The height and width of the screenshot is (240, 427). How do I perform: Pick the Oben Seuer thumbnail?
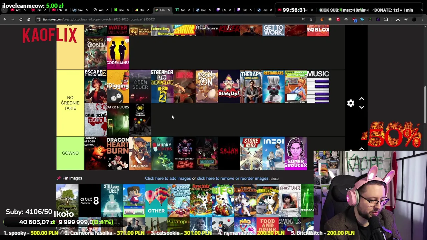140,86
